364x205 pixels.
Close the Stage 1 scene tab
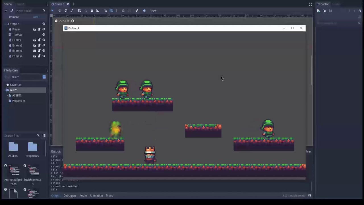pos(68,4)
